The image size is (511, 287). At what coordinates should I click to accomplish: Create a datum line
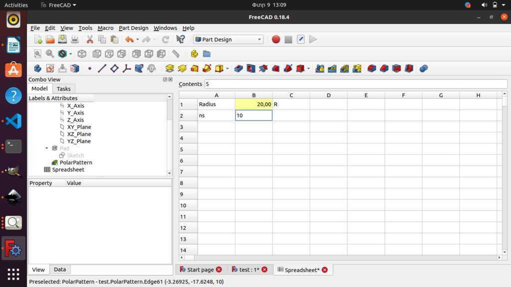point(102,68)
